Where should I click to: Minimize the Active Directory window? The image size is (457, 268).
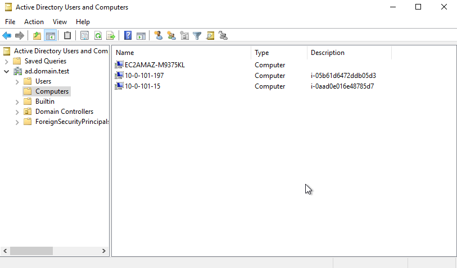click(x=393, y=7)
